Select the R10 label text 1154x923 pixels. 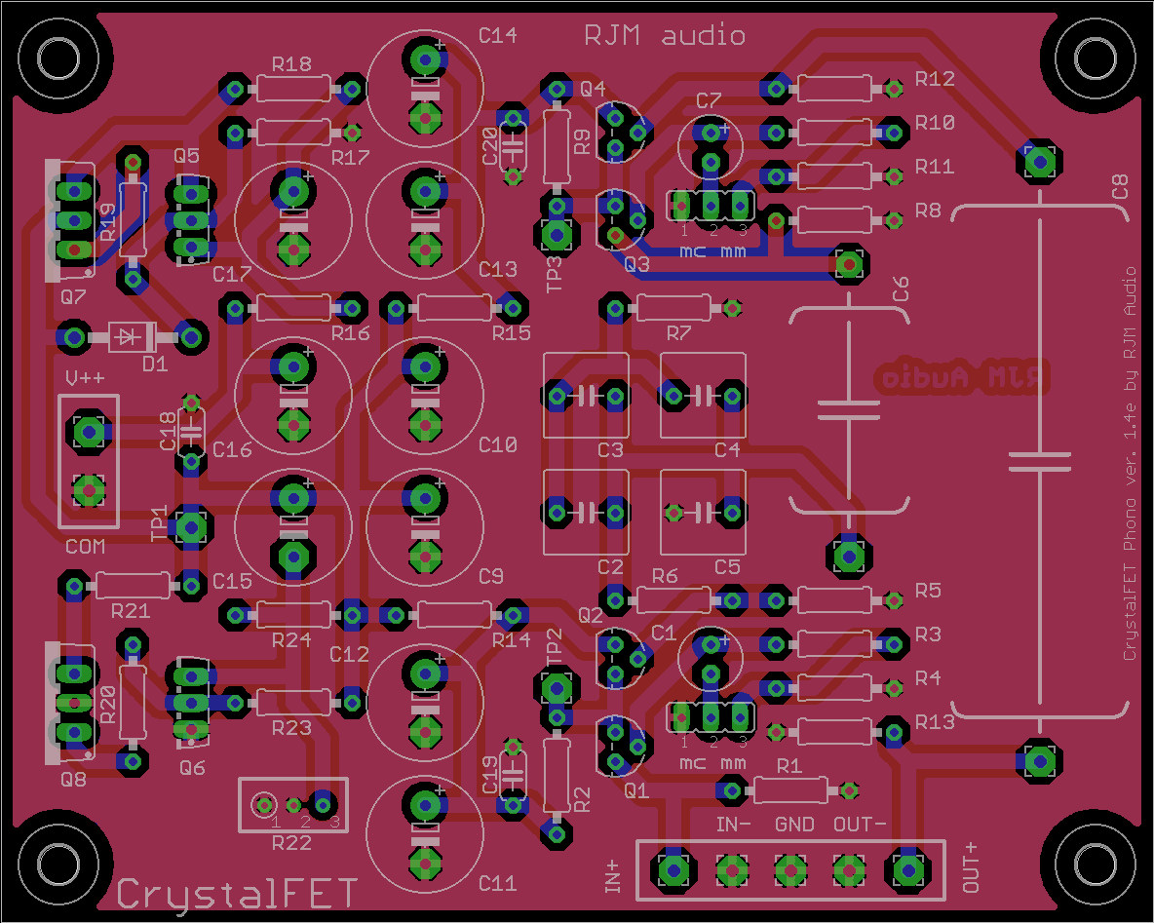click(x=935, y=122)
